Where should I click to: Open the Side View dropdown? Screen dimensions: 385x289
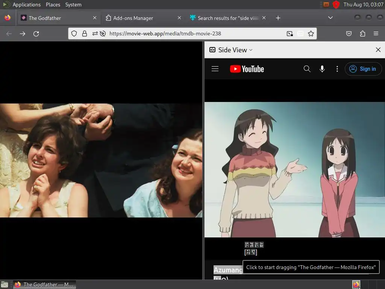click(231, 50)
